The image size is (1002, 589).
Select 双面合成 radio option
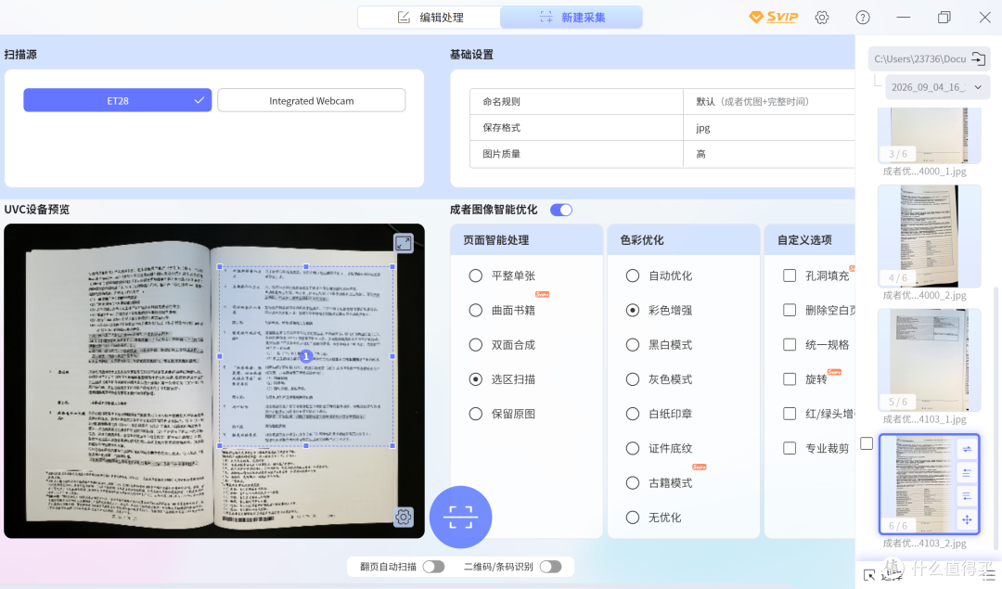[x=475, y=344]
